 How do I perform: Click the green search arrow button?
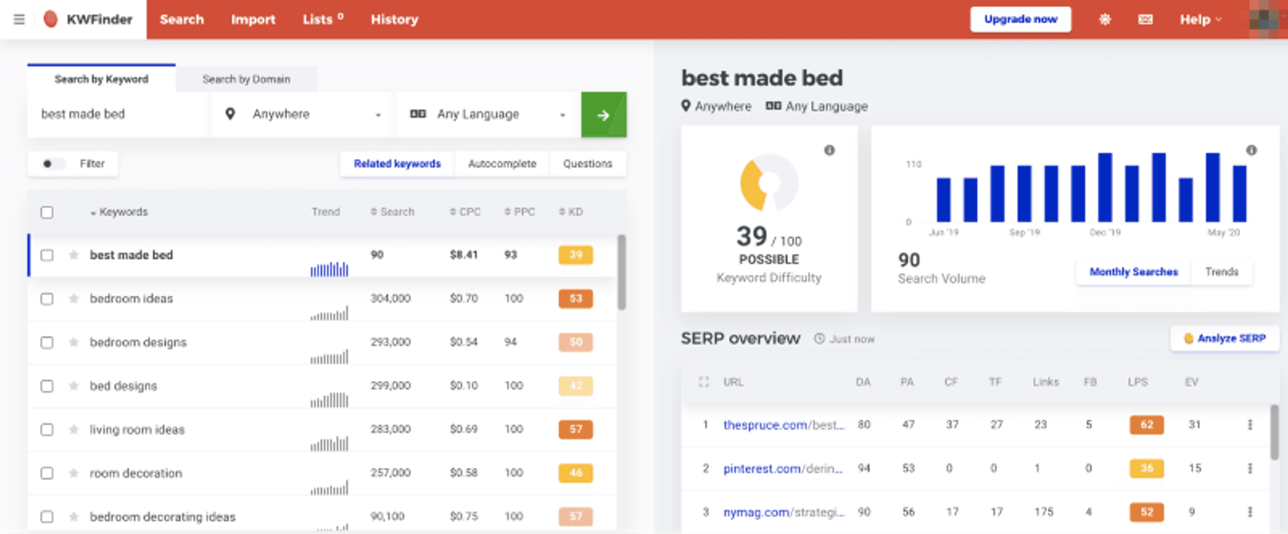pyautogui.click(x=603, y=114)
